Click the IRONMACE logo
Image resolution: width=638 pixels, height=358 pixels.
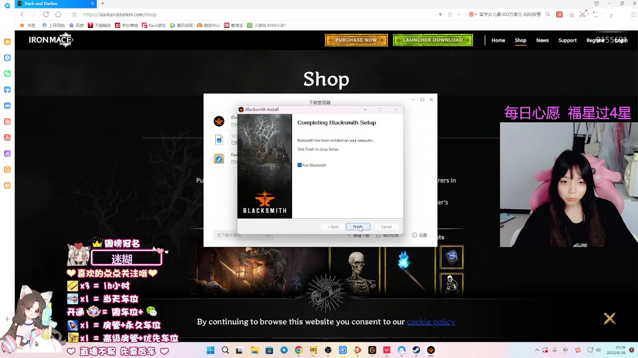pos(51,40)
